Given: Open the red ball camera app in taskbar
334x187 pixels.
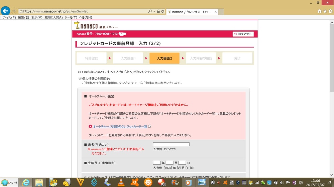Looking at the screenshot, I should tap(162, 183).
